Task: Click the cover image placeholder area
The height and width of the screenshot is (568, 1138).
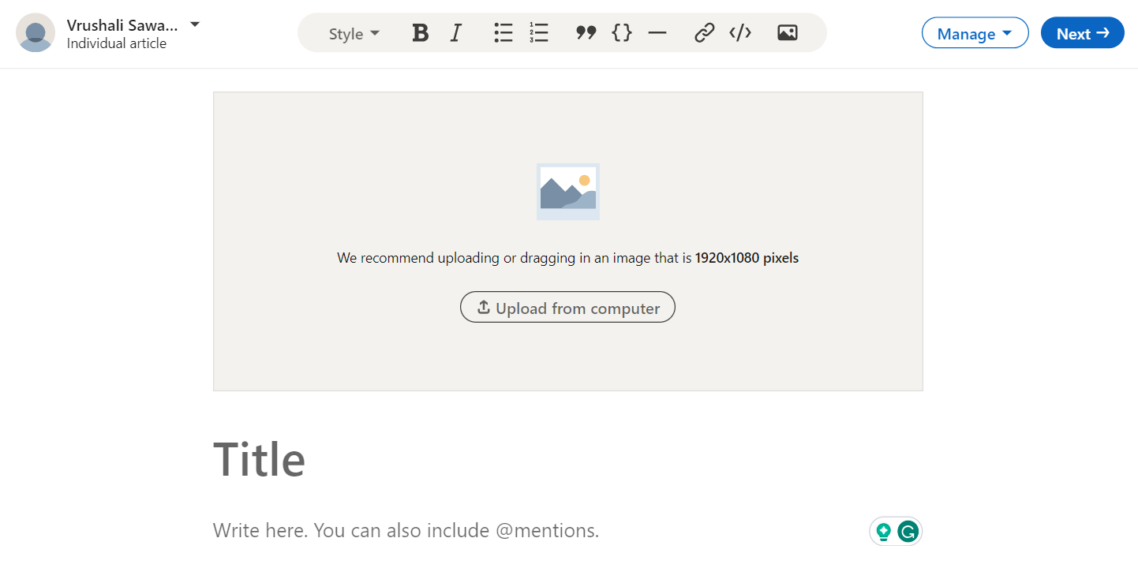Action: 567,189
